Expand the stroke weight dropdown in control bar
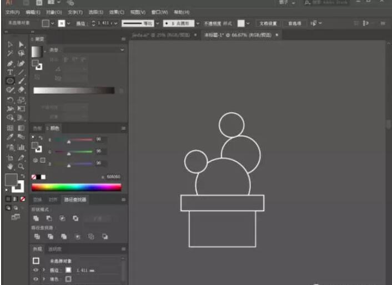Image resolution: width=392 pixels, height=285 pixels. [115, 23]
